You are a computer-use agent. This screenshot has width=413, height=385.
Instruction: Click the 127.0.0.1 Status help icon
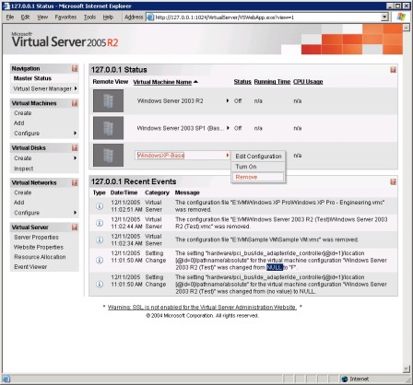[393, 70]
